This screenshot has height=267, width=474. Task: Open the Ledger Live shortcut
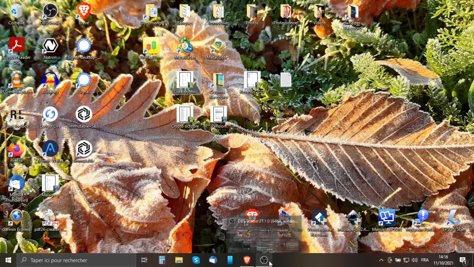(50, 118)
